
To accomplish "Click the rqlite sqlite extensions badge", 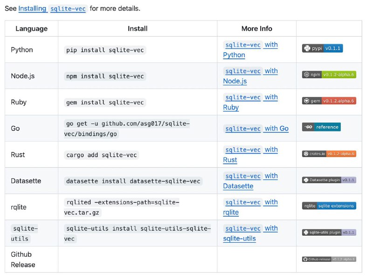I will click(x=329, y=205).
